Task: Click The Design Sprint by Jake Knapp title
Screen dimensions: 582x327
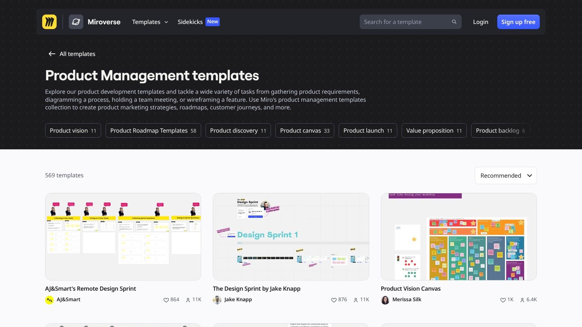Action: point(257,288)
